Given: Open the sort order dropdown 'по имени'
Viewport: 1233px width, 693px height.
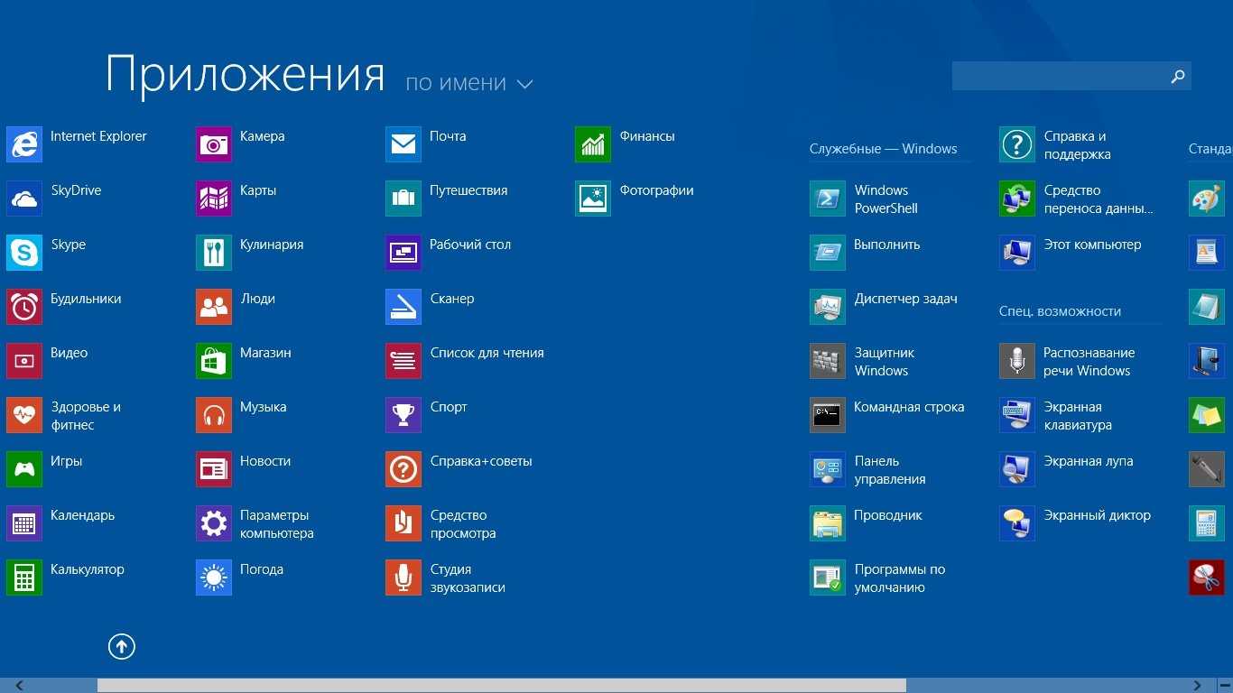Looking at the screenshot, I should (469, 83).
